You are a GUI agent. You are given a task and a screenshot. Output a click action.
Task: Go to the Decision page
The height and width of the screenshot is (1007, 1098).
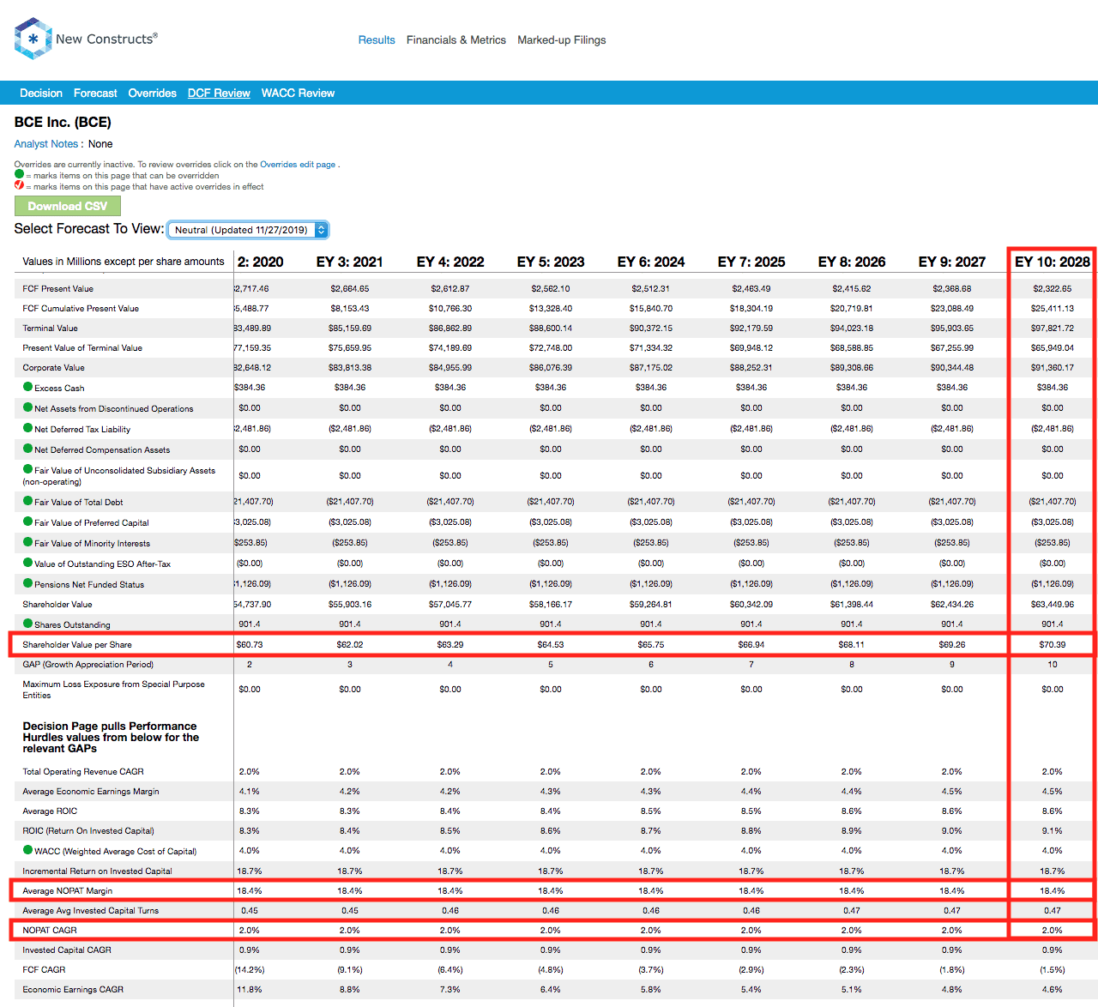pyautogui.click(x=41, y=93)
